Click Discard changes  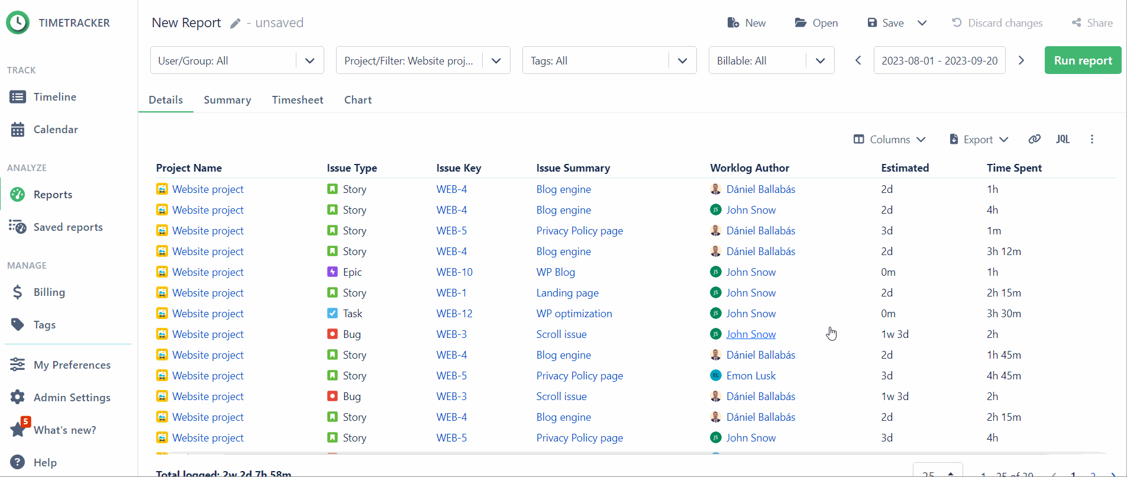point(997,23)
